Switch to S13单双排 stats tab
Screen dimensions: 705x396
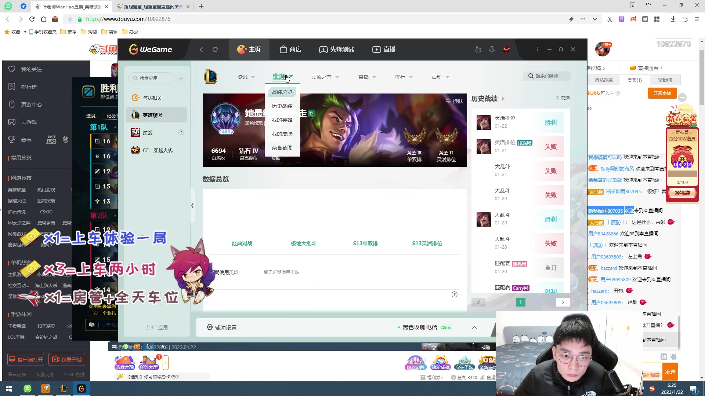[x=365, y=243]
